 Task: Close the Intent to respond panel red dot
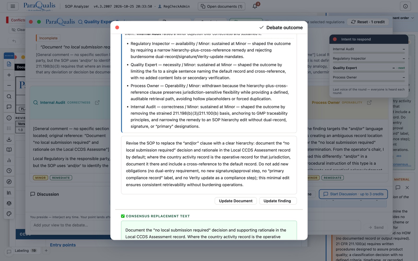tap(335, 39)
